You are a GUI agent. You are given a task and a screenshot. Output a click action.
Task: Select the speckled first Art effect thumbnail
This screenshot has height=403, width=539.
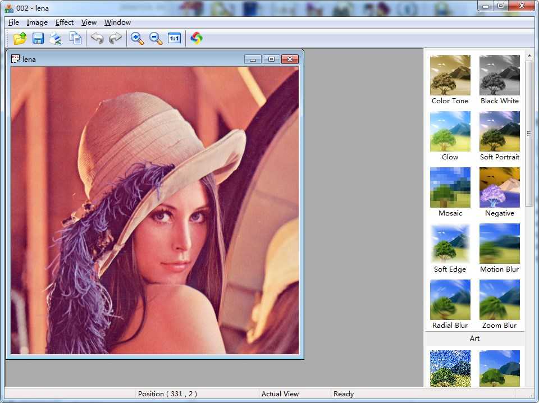tap(450, 368)
